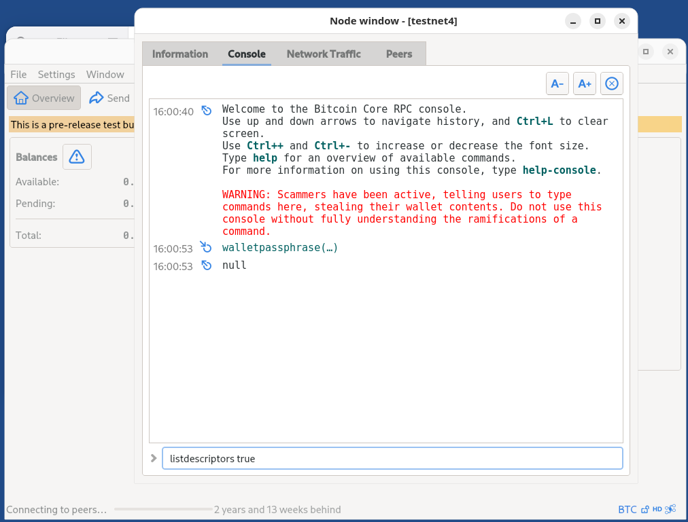The height and width of the screenshot is (522, 688).
Task: Click the Overview house icon
Action: [20, 98]
